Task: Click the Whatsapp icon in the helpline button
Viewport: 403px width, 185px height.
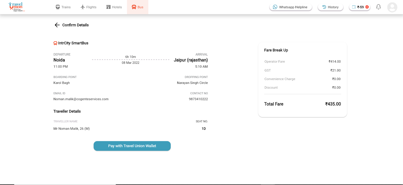Action: [x=275, y=7]
